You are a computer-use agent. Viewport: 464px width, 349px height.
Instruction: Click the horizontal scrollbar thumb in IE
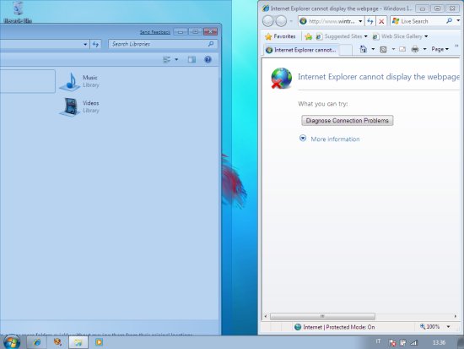click(x=322, y=316)
